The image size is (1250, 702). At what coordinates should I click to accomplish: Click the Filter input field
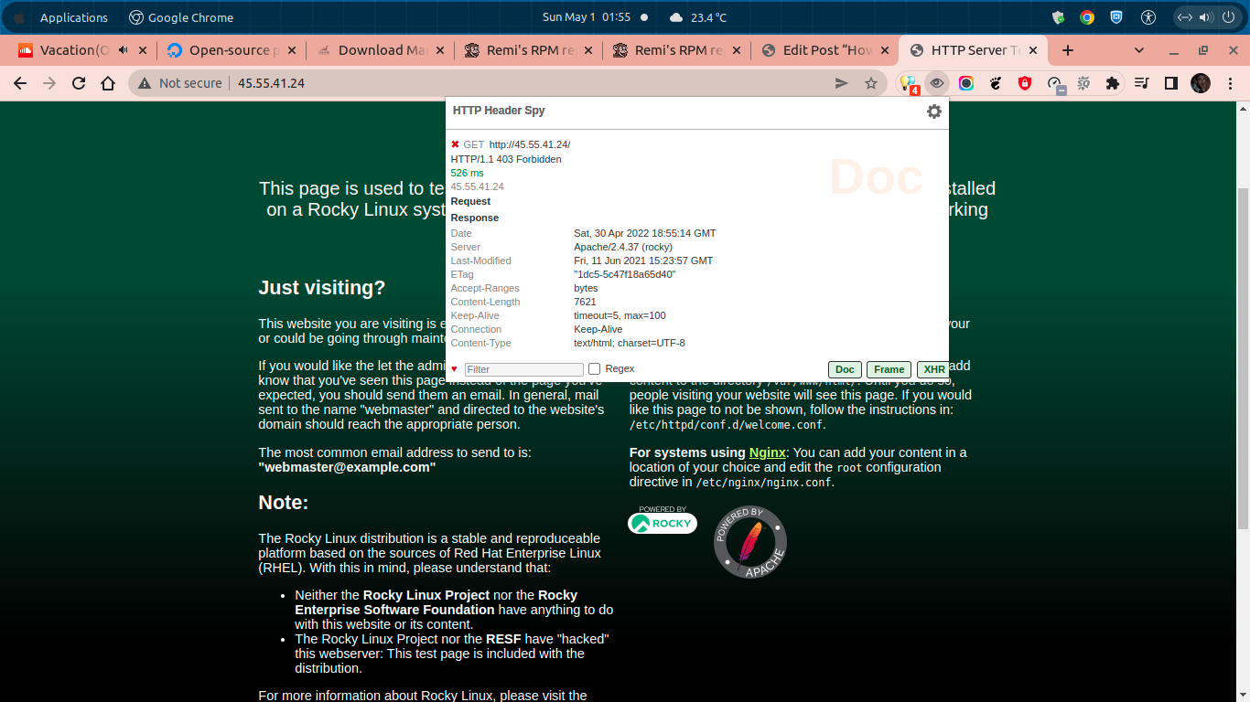pyautogui.click(x=524, y=369)
